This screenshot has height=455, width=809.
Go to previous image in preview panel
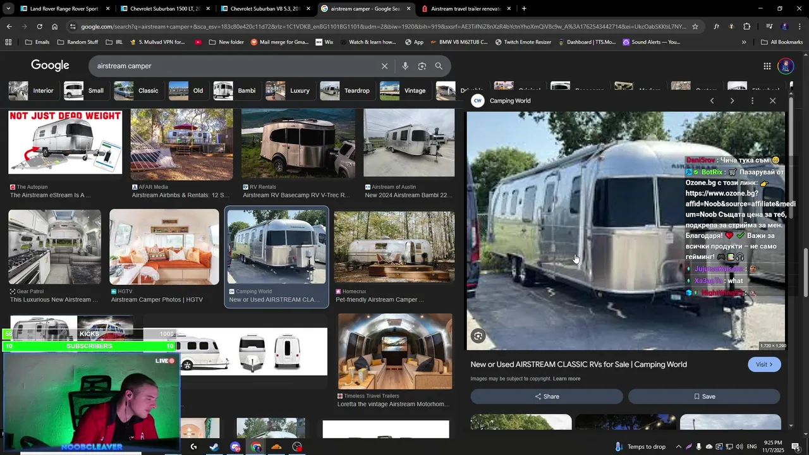tap(712, 100)
